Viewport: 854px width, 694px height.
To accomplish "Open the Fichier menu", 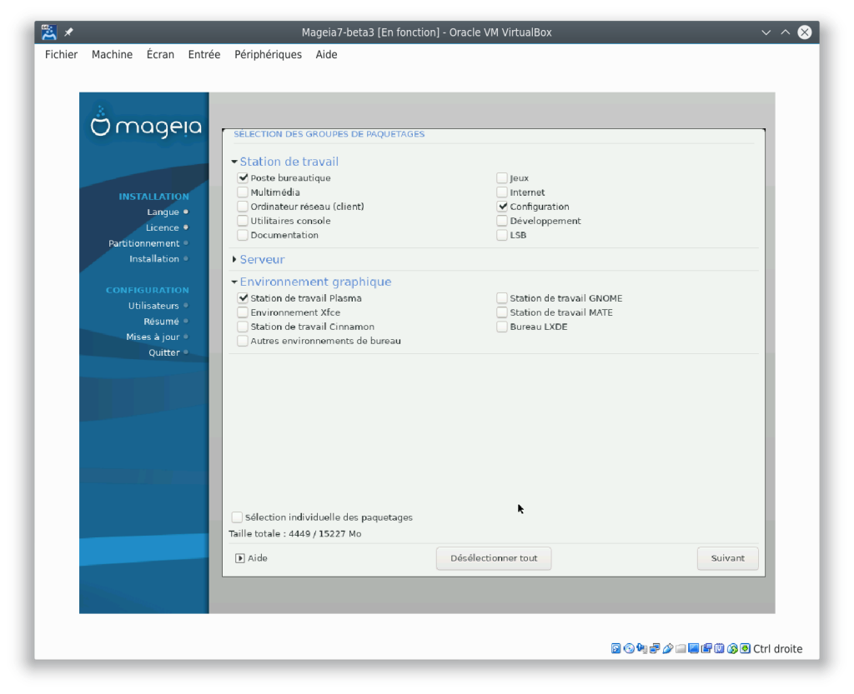I will point(61,54).
